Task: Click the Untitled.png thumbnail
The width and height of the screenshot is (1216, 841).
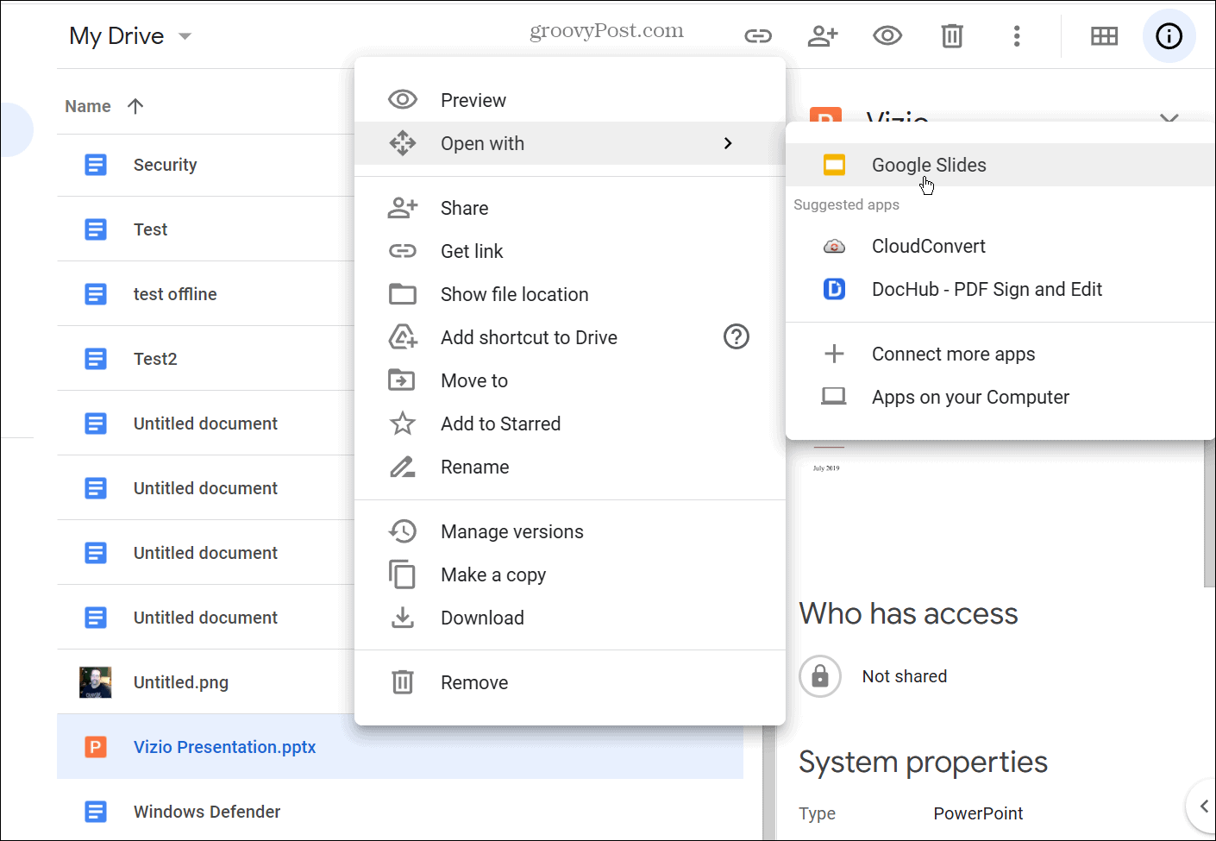Action: coord(95,681)
